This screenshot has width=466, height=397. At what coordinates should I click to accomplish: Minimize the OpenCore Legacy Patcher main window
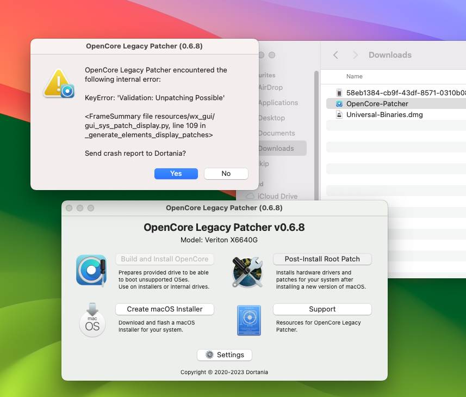[x=80, y=208]
